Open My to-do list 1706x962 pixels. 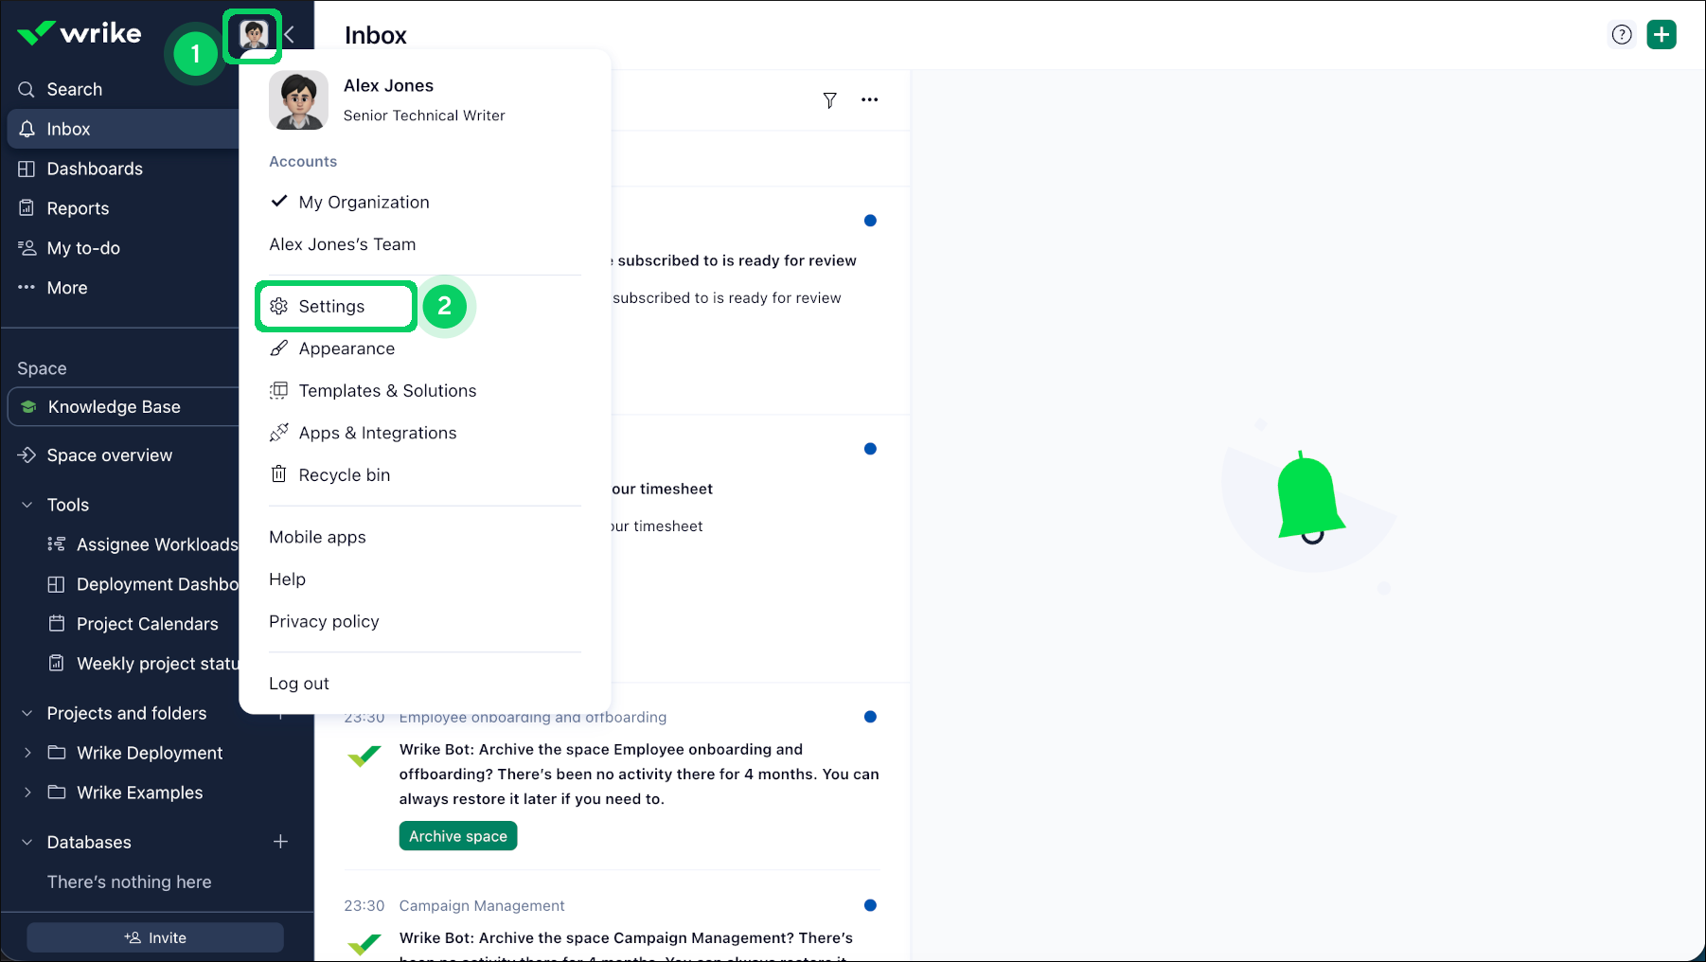83,248
